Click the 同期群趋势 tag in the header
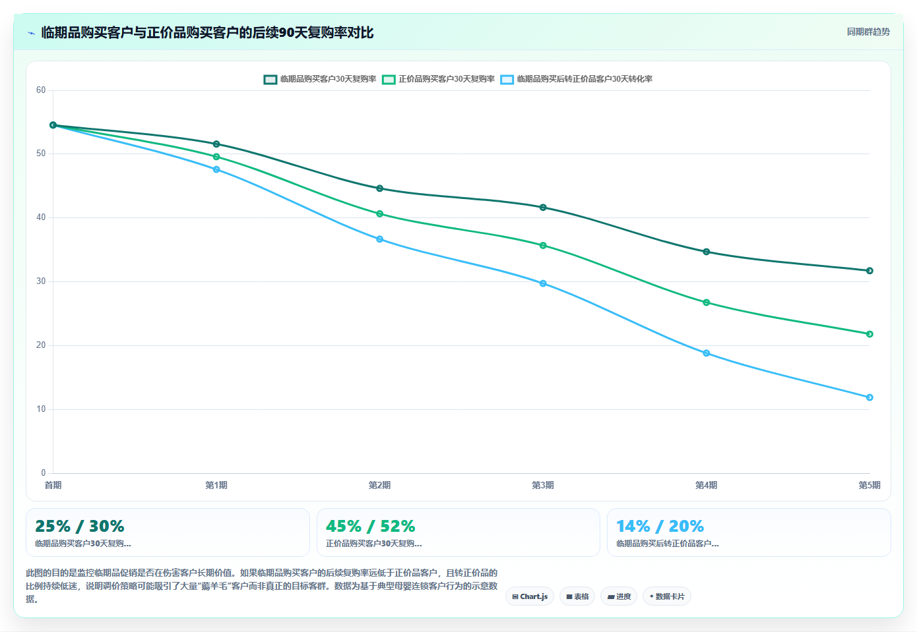 (868, 32)
